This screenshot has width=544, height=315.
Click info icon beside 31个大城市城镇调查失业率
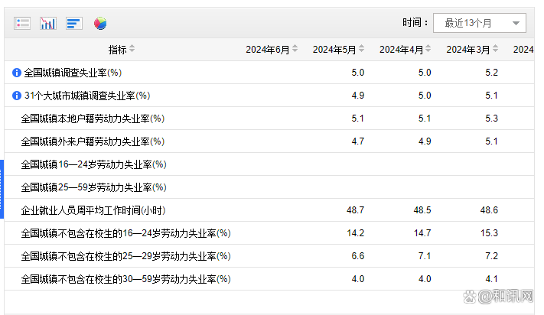point(17,96)
